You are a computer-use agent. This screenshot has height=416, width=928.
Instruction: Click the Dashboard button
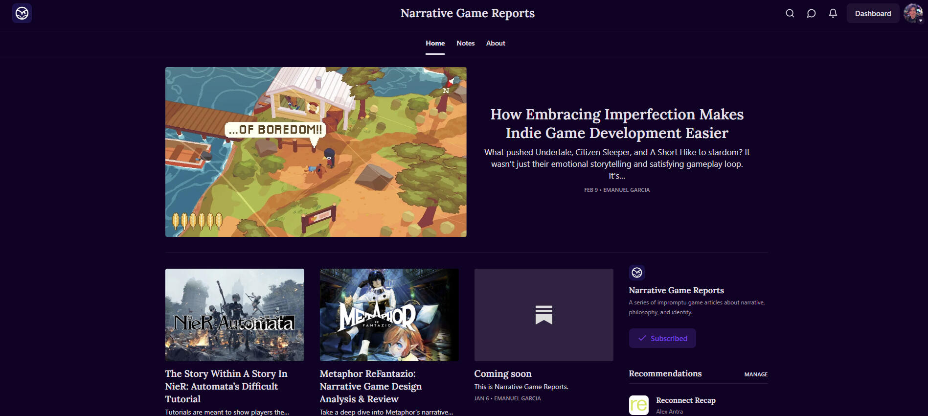[x=873, y=14]
